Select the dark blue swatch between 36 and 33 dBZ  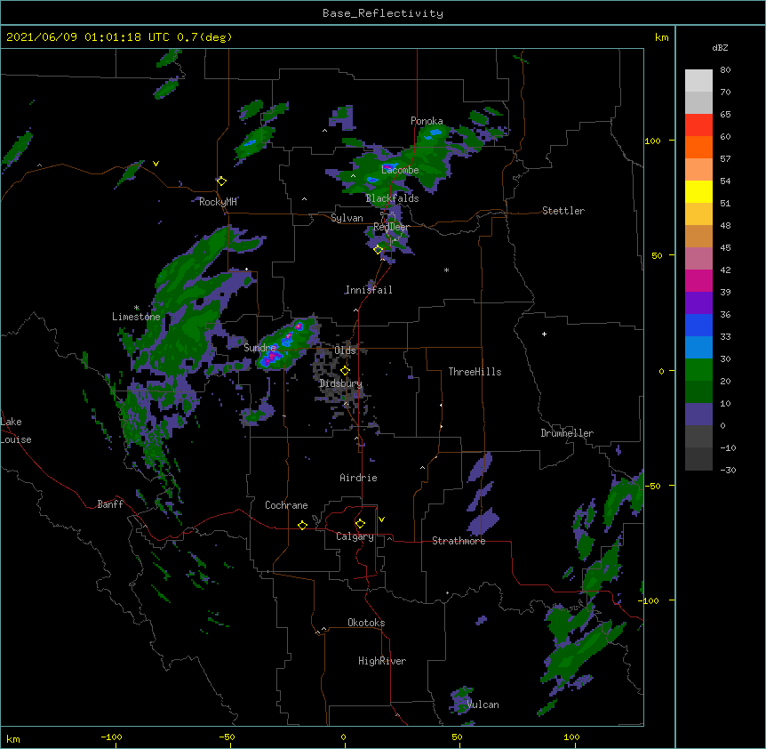point(698,325)
